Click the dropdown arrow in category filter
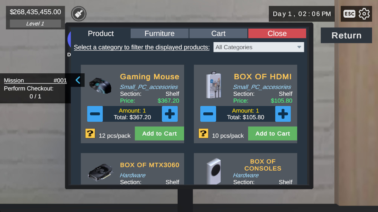This screenshot has width=378, height=212. point(299,47)
